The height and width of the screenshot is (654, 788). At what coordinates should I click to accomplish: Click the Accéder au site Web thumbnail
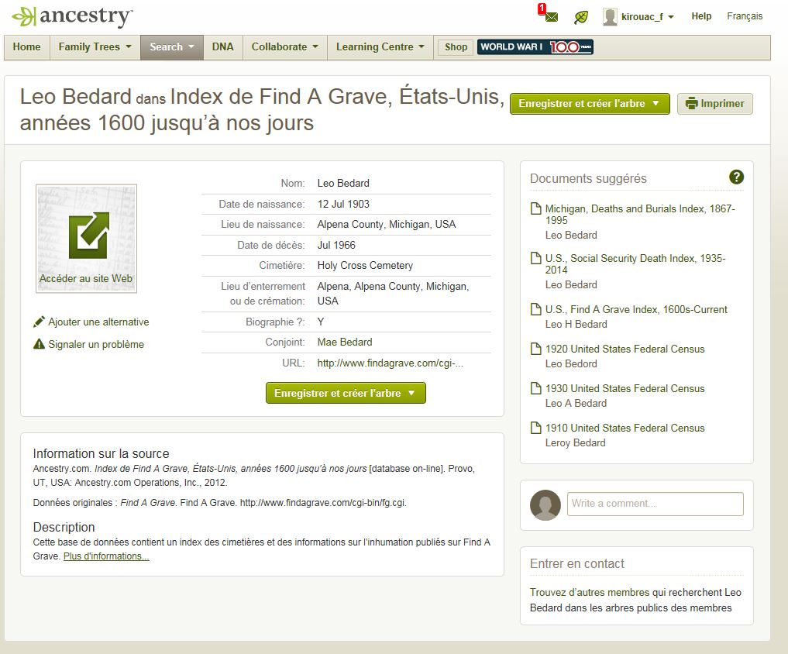click(x=87, y=238)
